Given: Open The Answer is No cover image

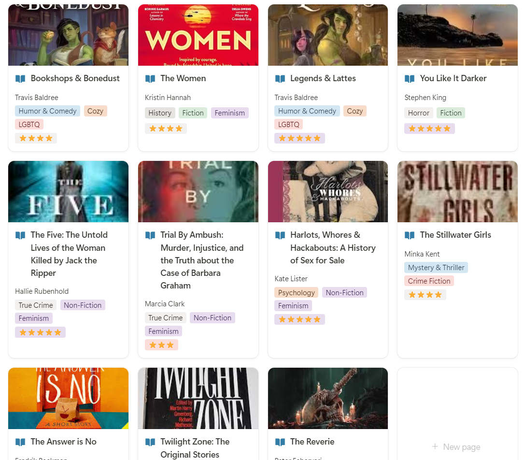Looking at the screenshot, I should [68, 398].
